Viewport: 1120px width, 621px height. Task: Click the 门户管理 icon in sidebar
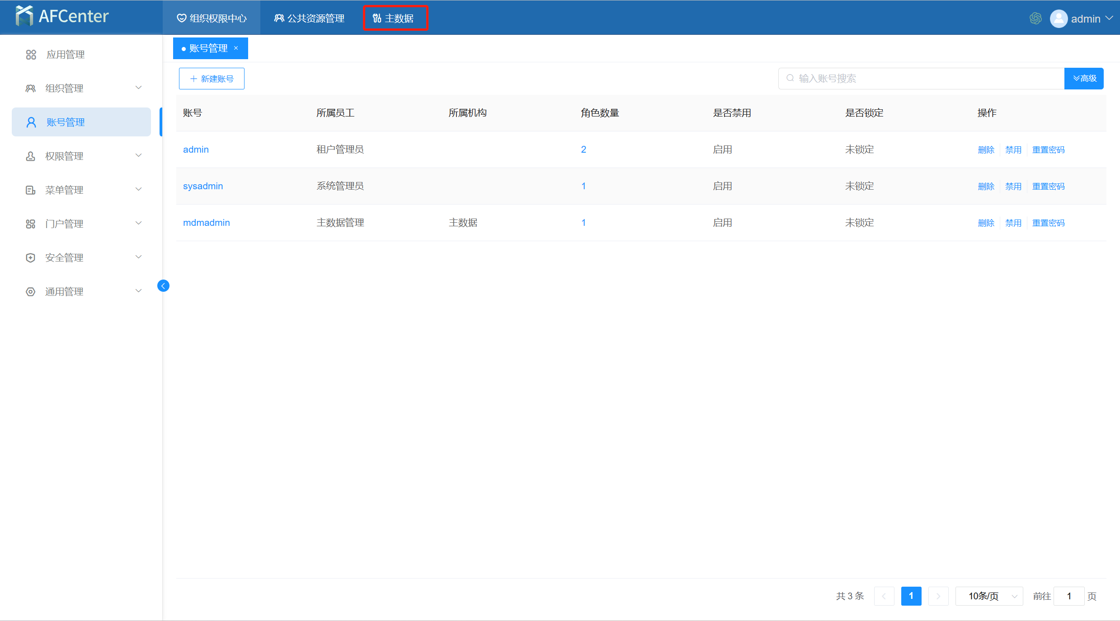[x=30, y=224]
